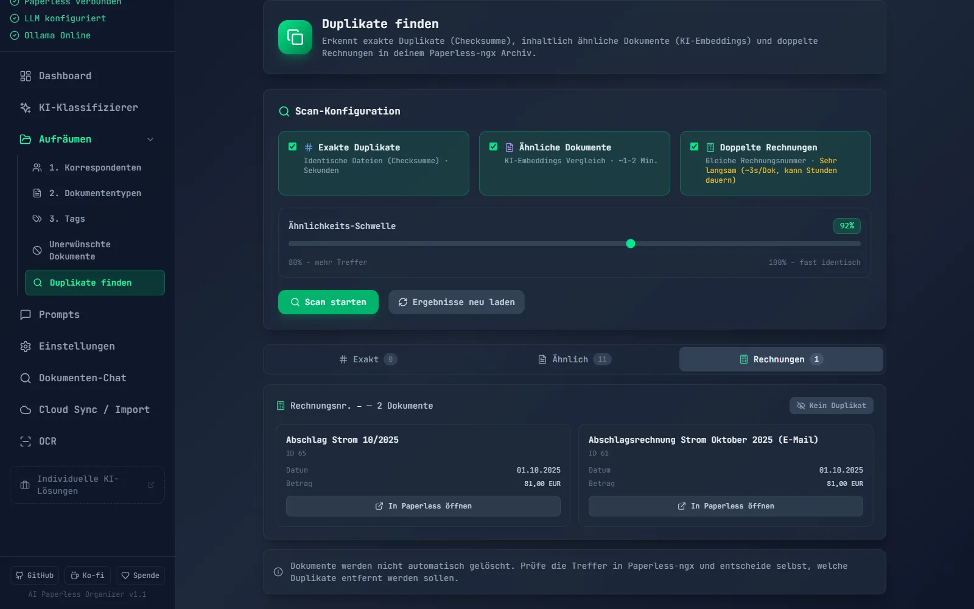Click the green Duplikate finden header icon
This screenshot has height=609, width=974.
click(295, 37)
